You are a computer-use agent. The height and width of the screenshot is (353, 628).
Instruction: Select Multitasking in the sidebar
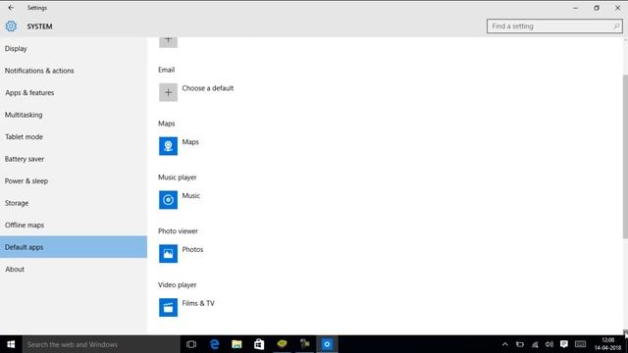[74, 115]
